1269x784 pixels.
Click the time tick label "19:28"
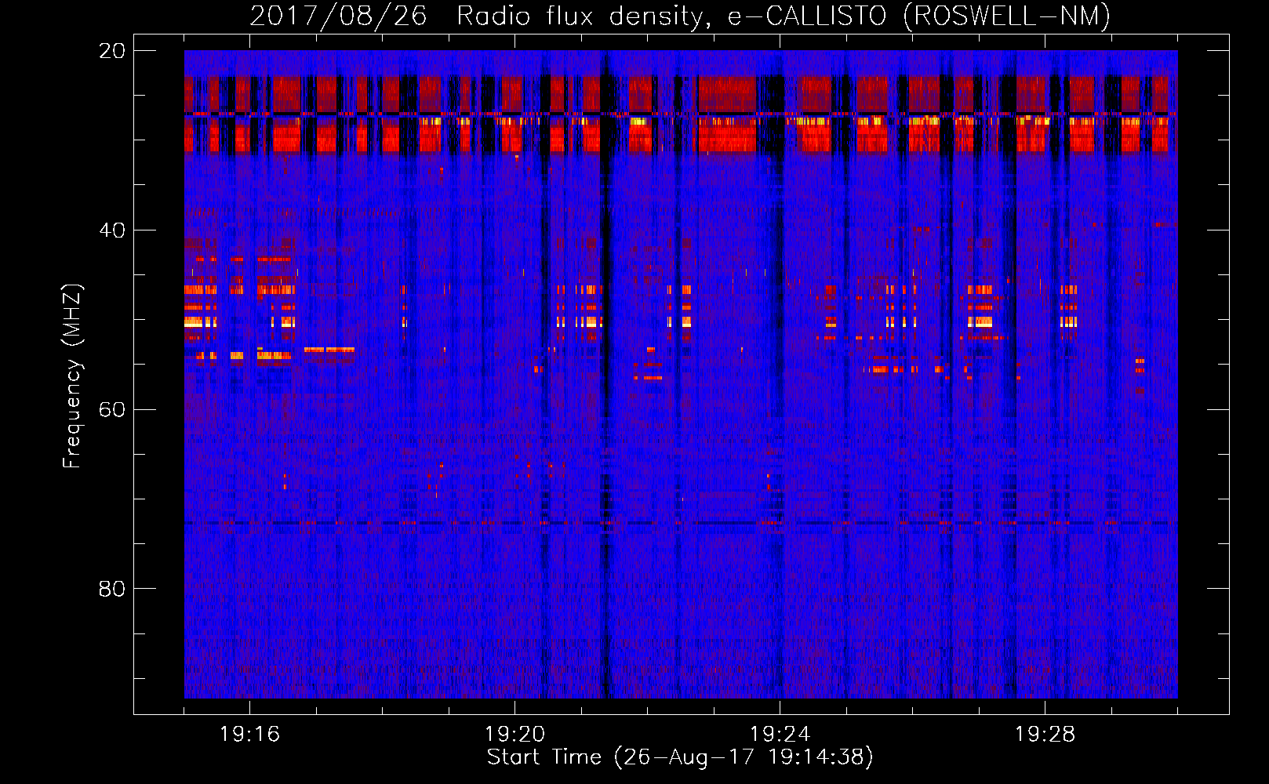pos(1045,735)
